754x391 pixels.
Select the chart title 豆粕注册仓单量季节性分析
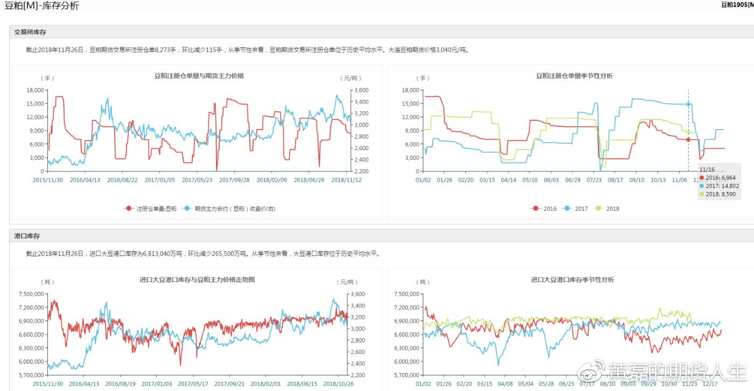coord(574,76)
